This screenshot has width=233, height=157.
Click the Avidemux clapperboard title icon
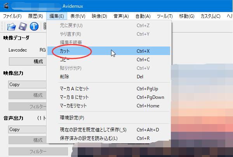click(x=6, y=6)
